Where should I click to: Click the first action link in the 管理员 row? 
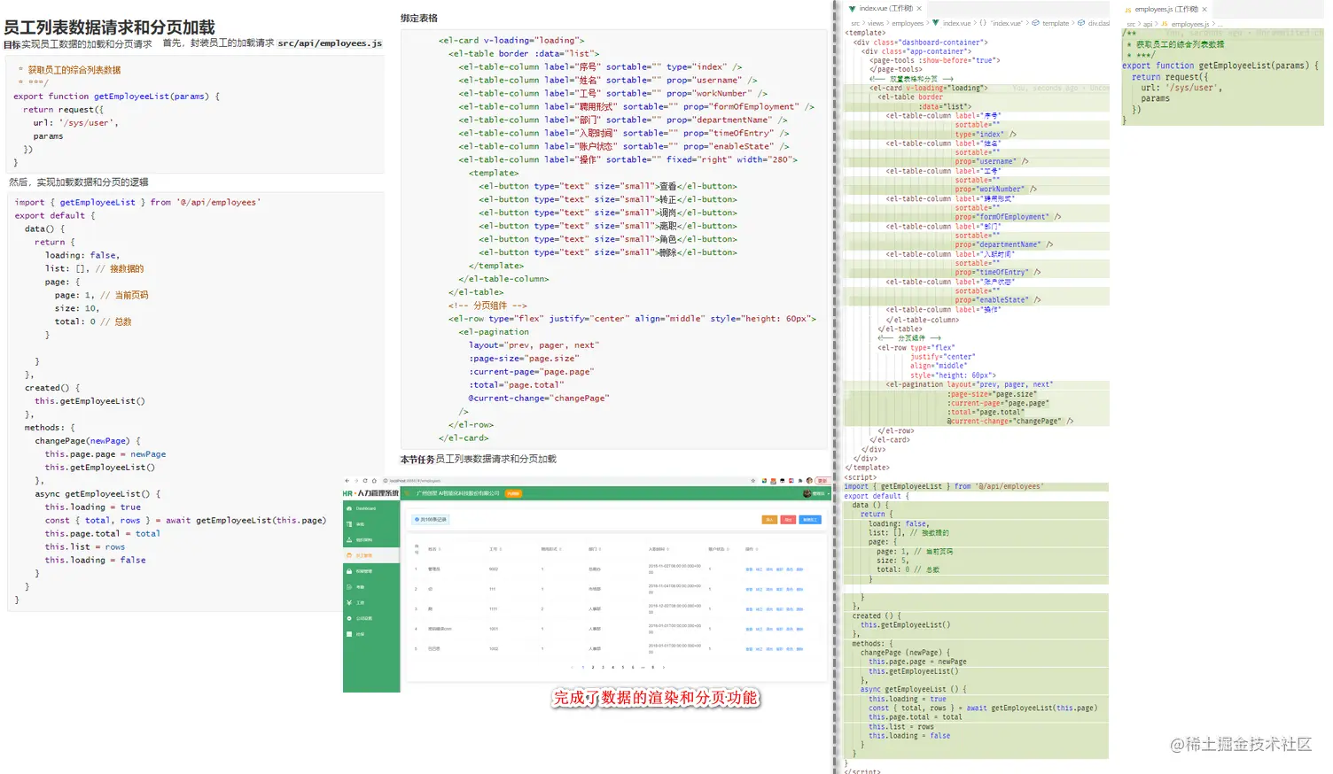coord(749,569)
